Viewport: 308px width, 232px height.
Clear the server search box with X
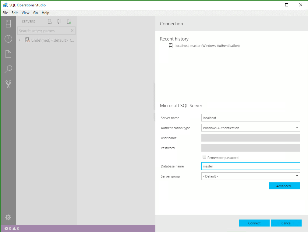[72, 31]
